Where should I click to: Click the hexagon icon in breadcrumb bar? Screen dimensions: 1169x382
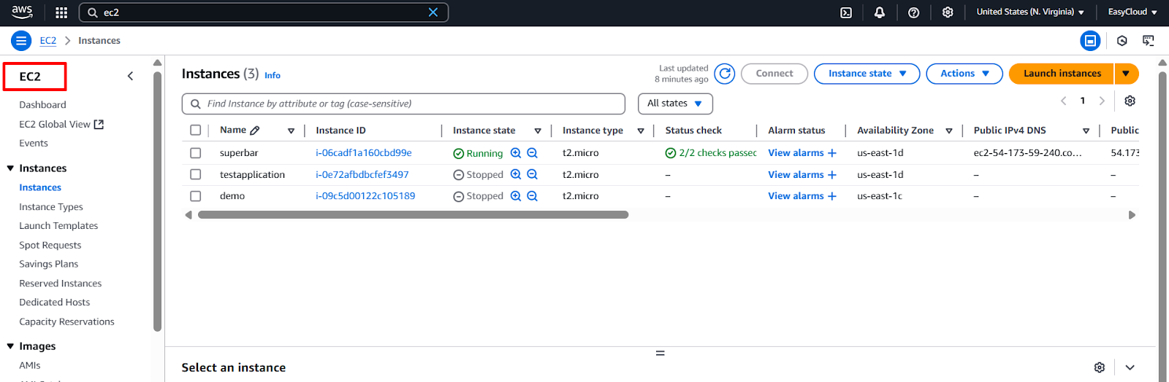coord(1122,41)
